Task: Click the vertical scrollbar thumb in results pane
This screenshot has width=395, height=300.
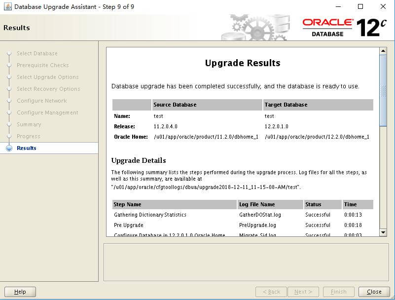Action: tap(383, 91)
